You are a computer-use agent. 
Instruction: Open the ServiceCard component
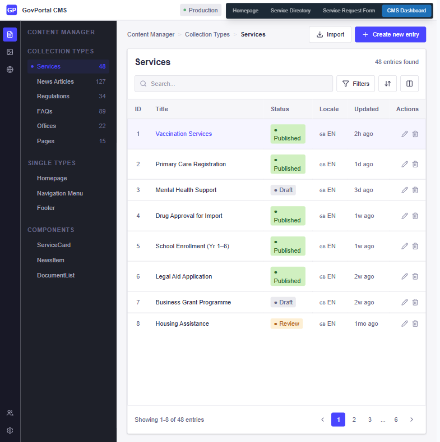[x=68, y=245]
